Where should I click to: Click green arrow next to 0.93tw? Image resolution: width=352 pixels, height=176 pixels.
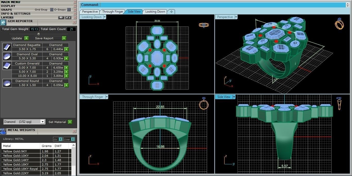(x=66, y=58)
